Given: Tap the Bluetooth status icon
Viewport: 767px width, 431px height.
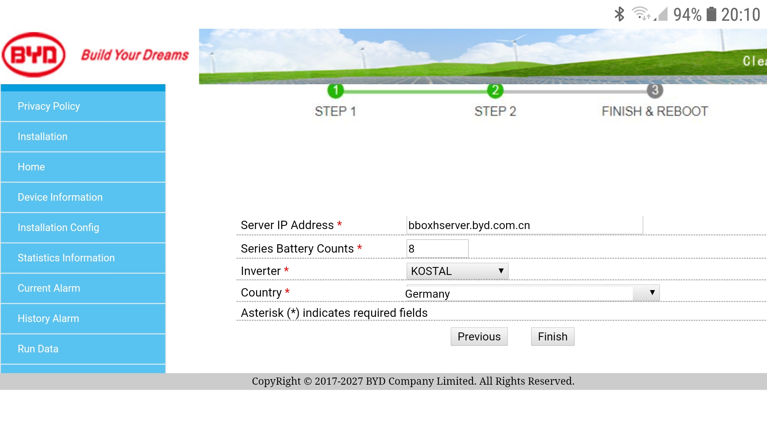Looking at the screenshot, I should pyautogui.click(x=619, y=14).
